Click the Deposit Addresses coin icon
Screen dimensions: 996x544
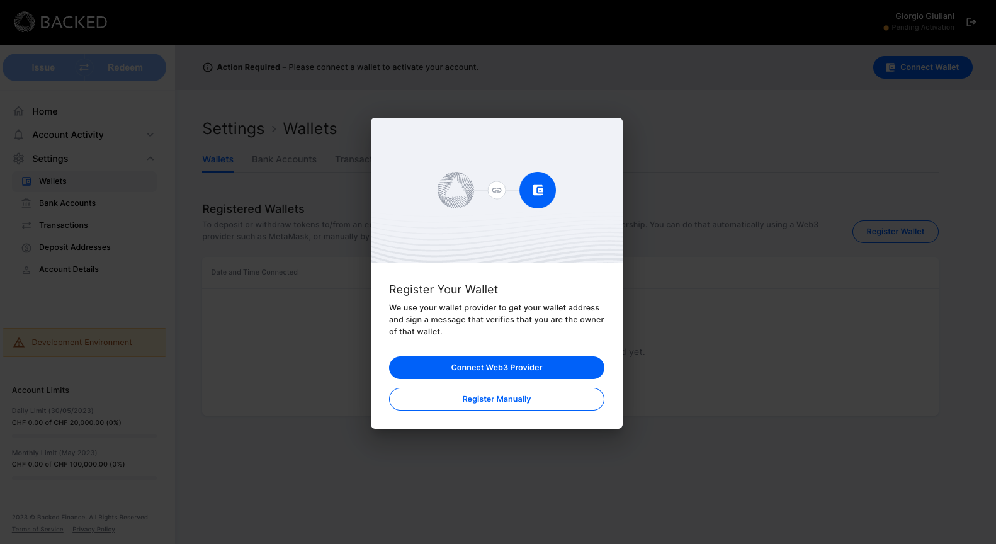pos(26,247)
